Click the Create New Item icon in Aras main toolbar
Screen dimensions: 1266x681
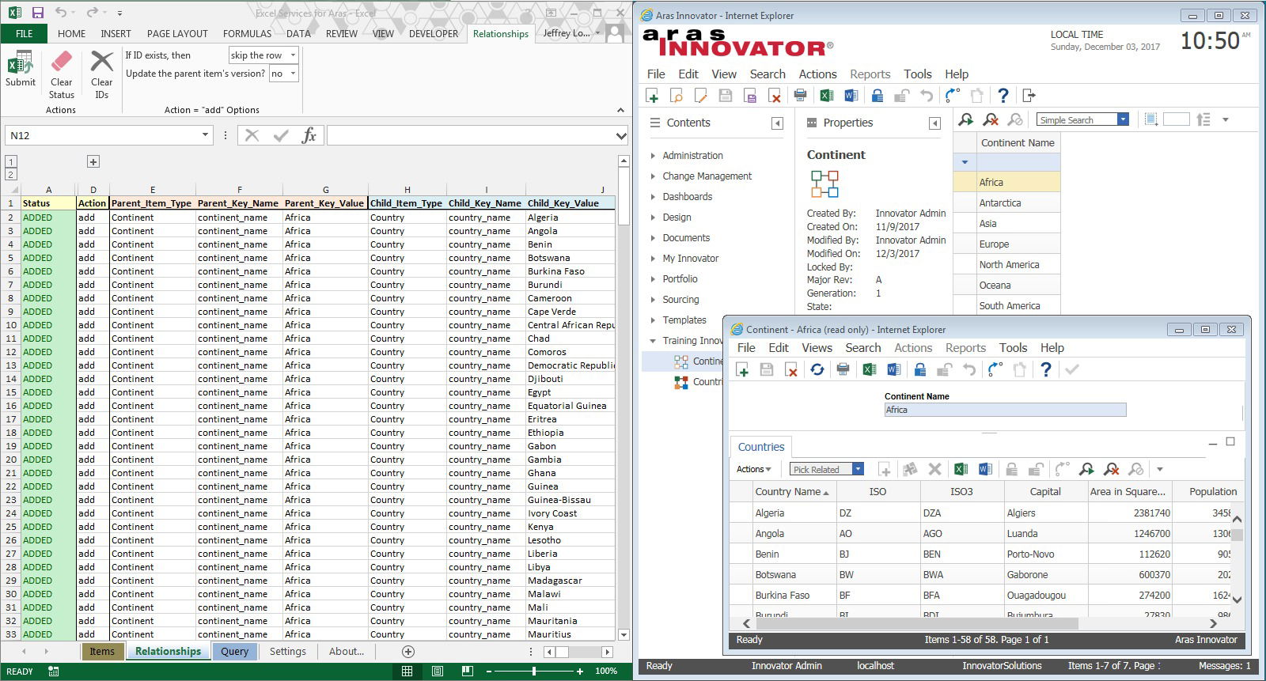point(652,96)
